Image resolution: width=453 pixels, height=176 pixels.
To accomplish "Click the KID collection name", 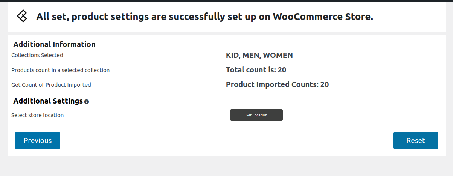I will pos(232,56).
